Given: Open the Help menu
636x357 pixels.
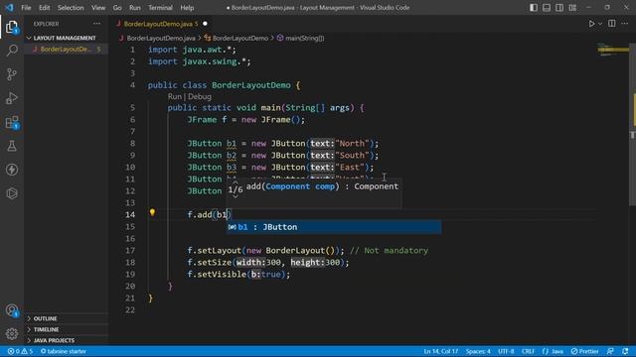Looking at the screenshot, I should (187, 8).
